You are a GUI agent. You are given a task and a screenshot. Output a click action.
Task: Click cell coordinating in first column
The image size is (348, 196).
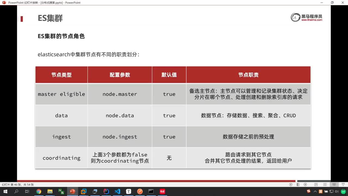(61, 158)
